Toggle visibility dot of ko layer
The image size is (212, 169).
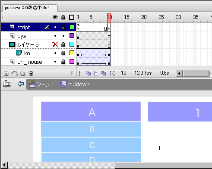(55, 53)
